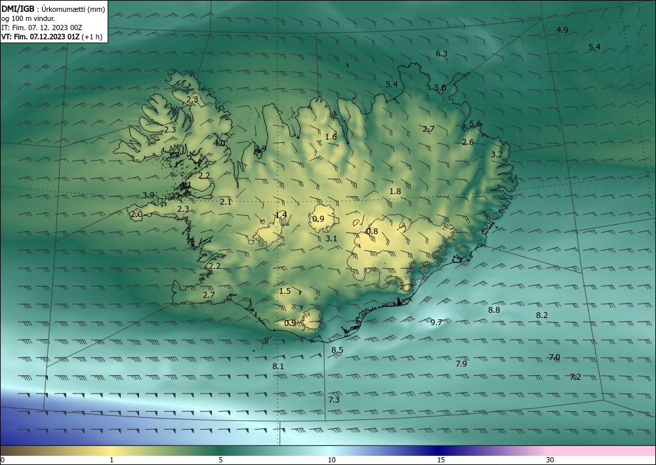
Task: Click the 8.1 value over the ocean
Action: (x=278, y=367)
